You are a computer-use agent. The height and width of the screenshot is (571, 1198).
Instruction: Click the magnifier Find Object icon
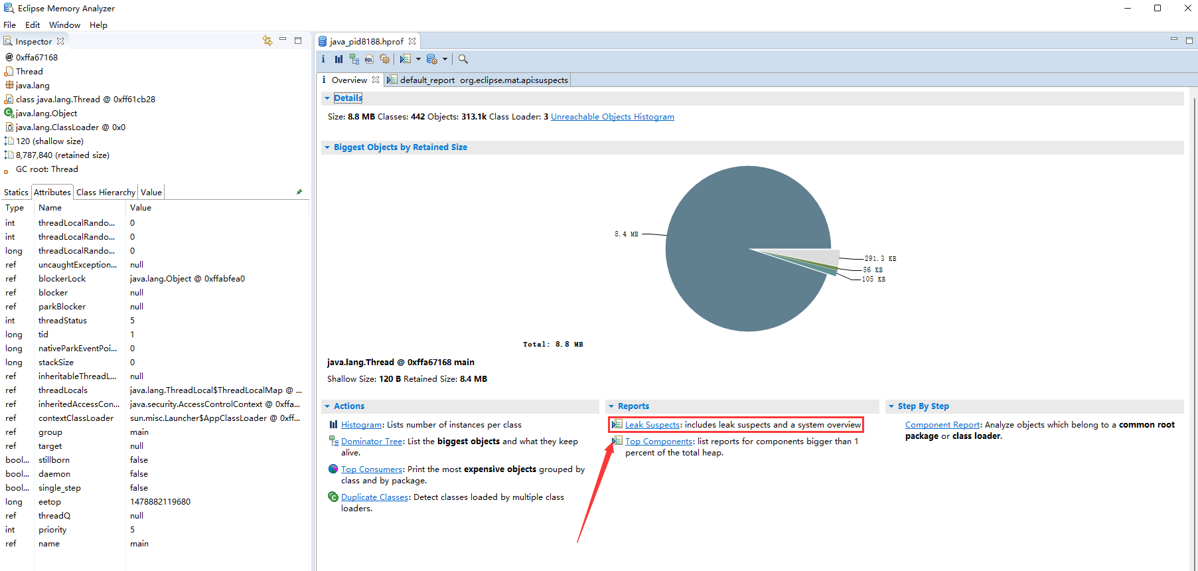(463, 59)
